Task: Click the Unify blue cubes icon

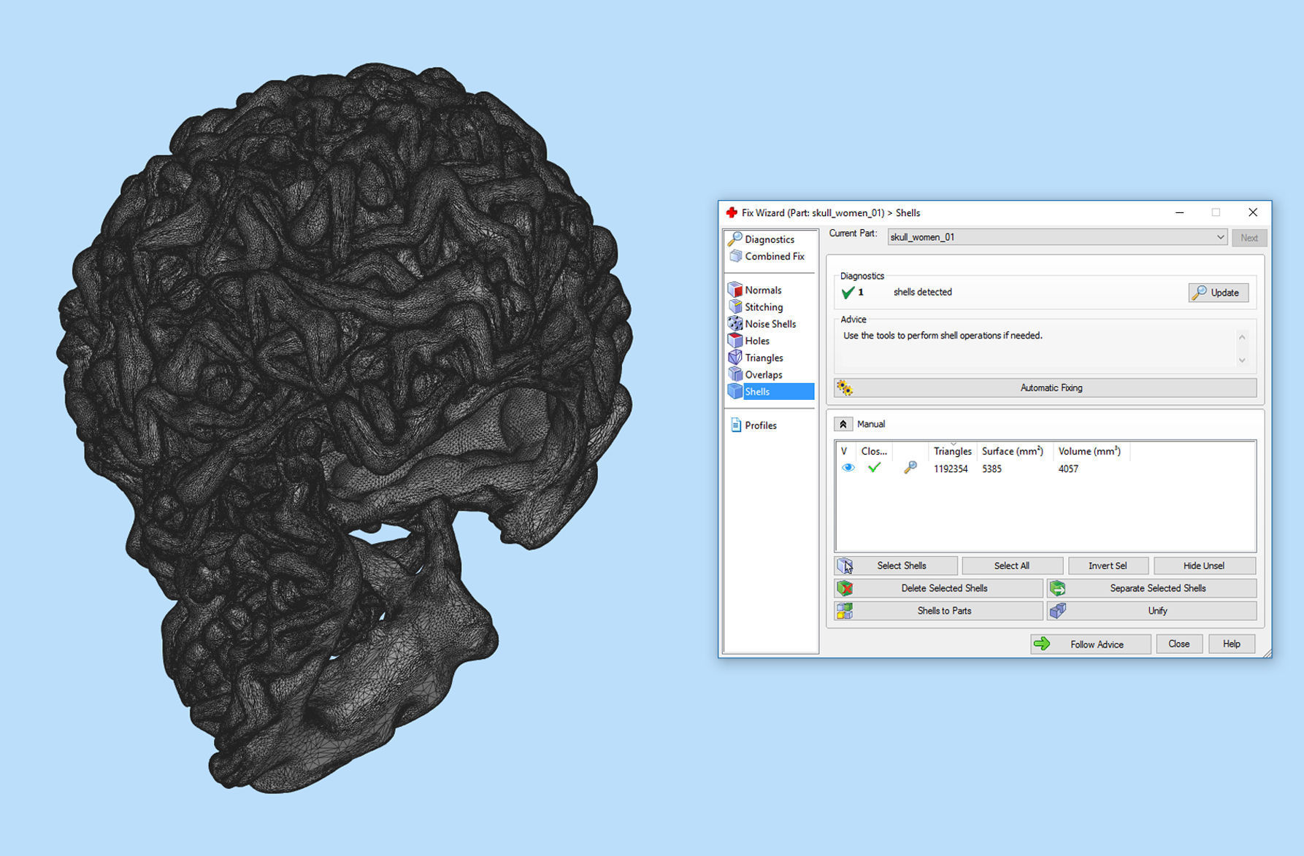Action: (x=1057, y=611)
